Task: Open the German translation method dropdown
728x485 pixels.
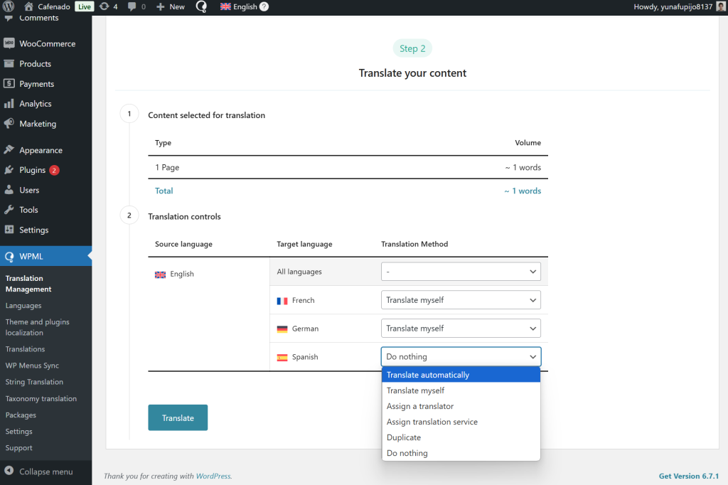Action: pos(460,328)
